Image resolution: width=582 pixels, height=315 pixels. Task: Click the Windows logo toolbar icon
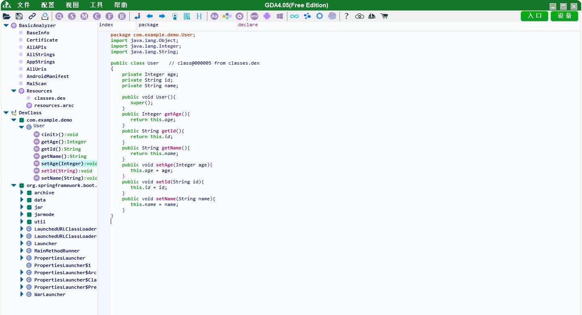click(x=280, y=16)
